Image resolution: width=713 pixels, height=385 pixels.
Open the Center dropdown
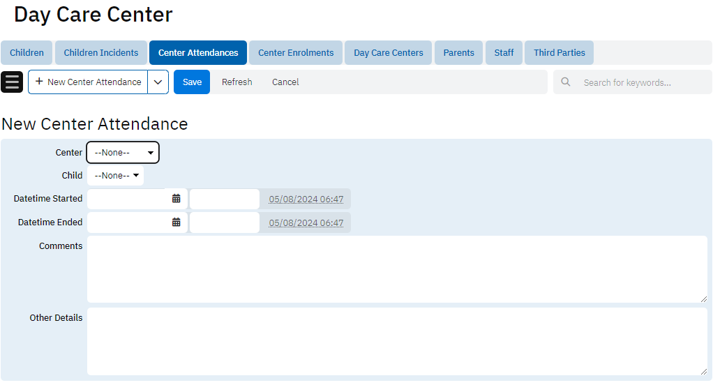click(x=123, y=152)
